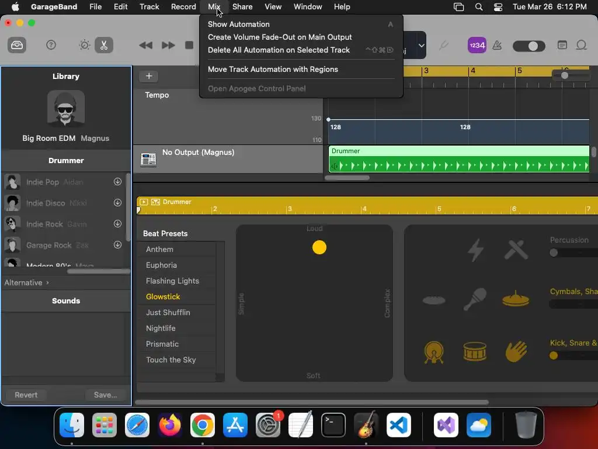
Task: Open Control Center in menu bar
Action: [x=498, y=7]
